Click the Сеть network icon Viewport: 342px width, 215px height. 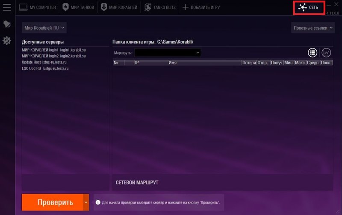[x=302, y=8]
